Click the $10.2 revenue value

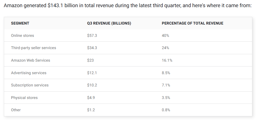point(92,85)
